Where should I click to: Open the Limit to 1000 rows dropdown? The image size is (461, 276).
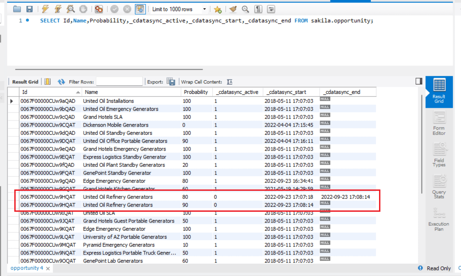pyautogui.click(x=204, y=9)
